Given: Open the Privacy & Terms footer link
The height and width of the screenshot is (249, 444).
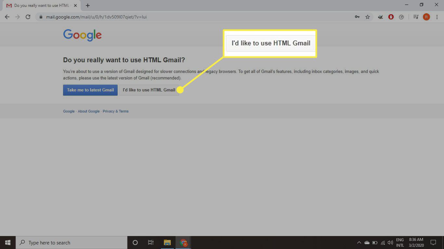Looking at the screenshot, I should [115, 111].
